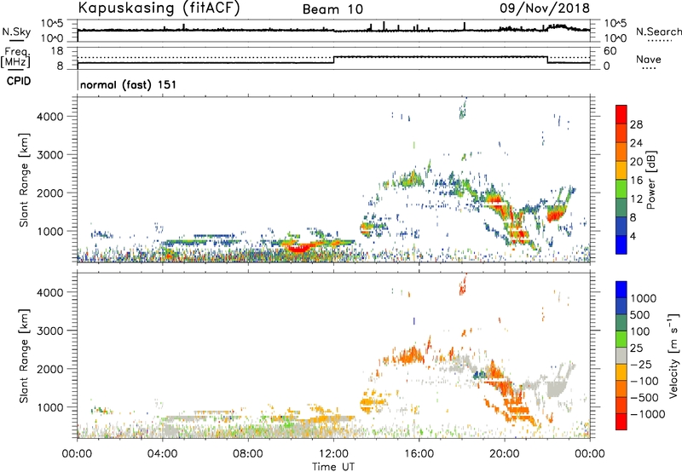Click the 'Time UT' axis label
This screenshot has height=472, width=682.
pos(333,467)
